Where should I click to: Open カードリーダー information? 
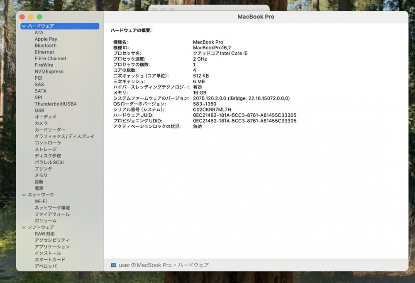pos(50,130)
